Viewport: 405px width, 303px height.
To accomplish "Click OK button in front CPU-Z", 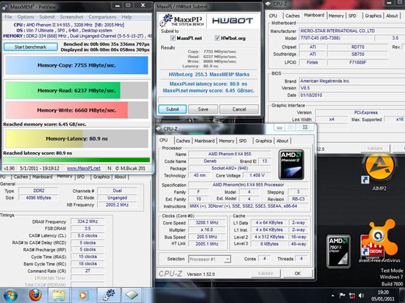I will click(297, 273).
